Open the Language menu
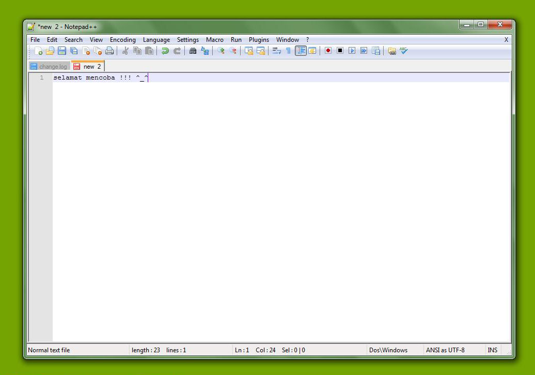This screenshot has width=535, height=375. [156, 40]
